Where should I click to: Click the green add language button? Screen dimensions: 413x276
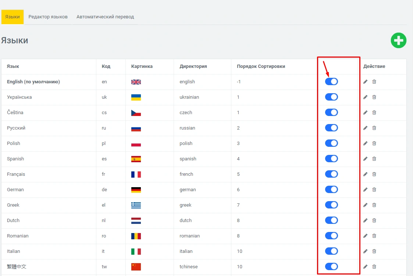(x=398, y=40)
